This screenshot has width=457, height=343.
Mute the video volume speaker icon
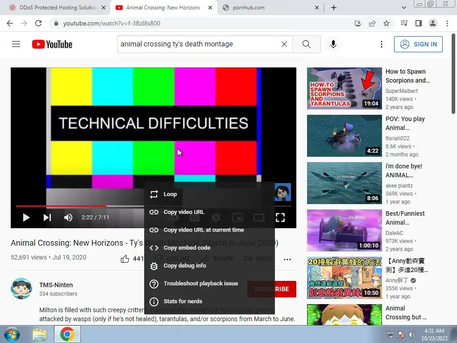(x=68, y=218)
